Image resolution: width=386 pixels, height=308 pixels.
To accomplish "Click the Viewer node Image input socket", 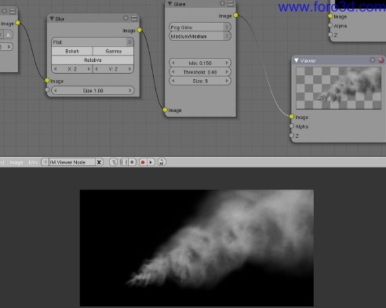I will point(292,117).
